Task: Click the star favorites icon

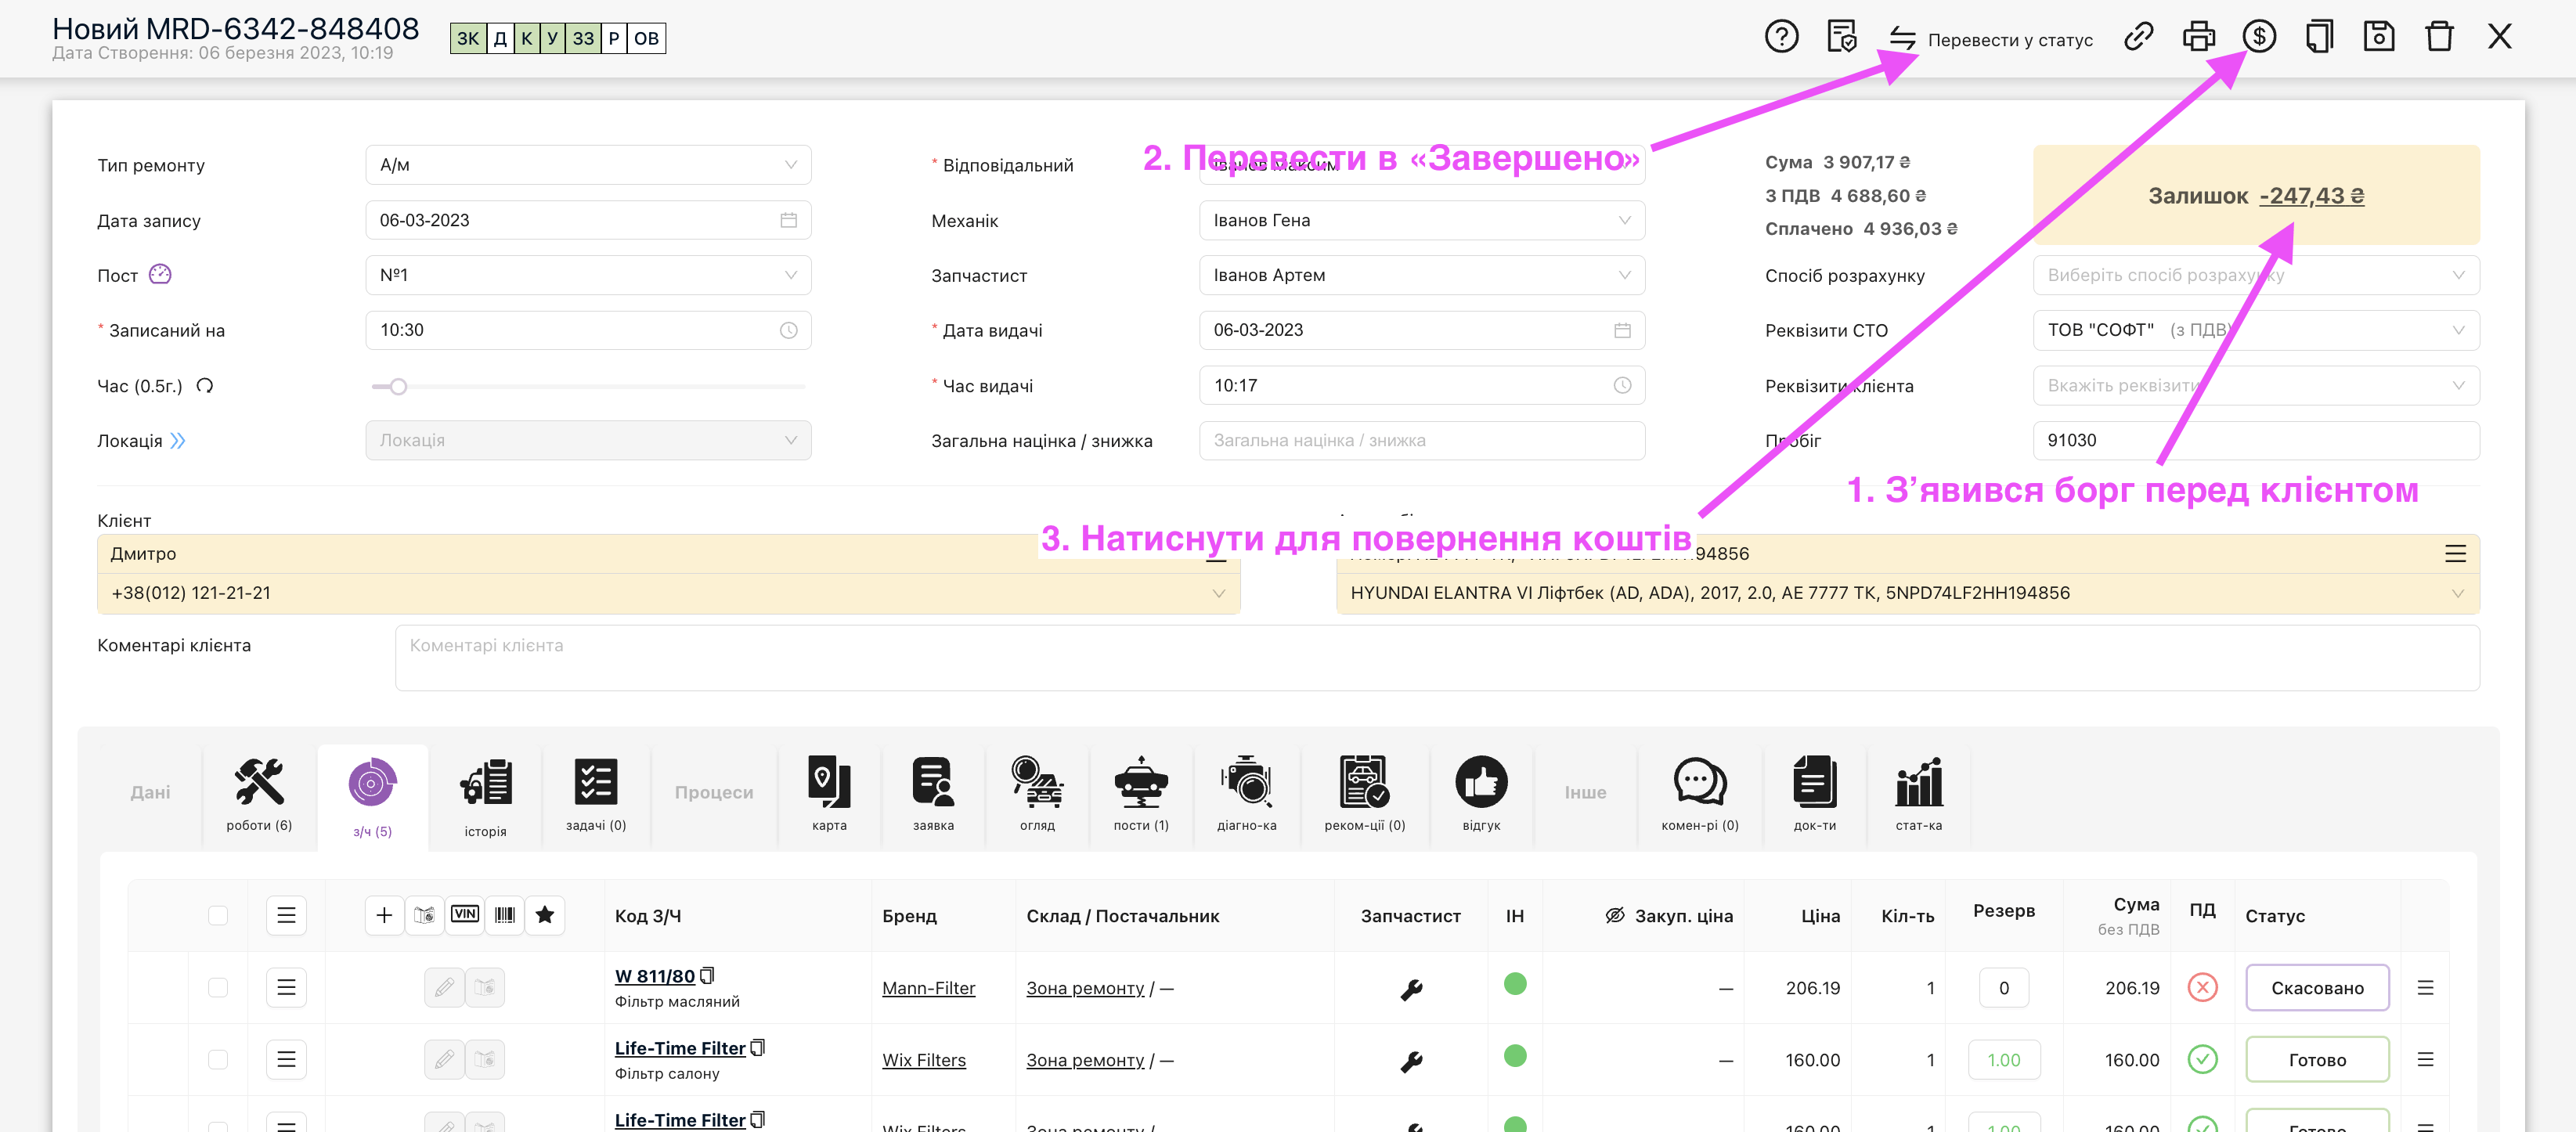Action: [x=545, y=914]
